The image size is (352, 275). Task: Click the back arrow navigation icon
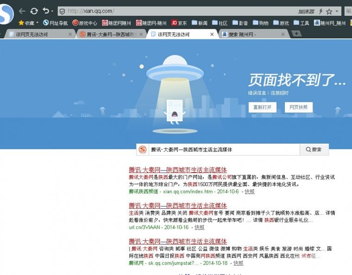click(22, 11)
